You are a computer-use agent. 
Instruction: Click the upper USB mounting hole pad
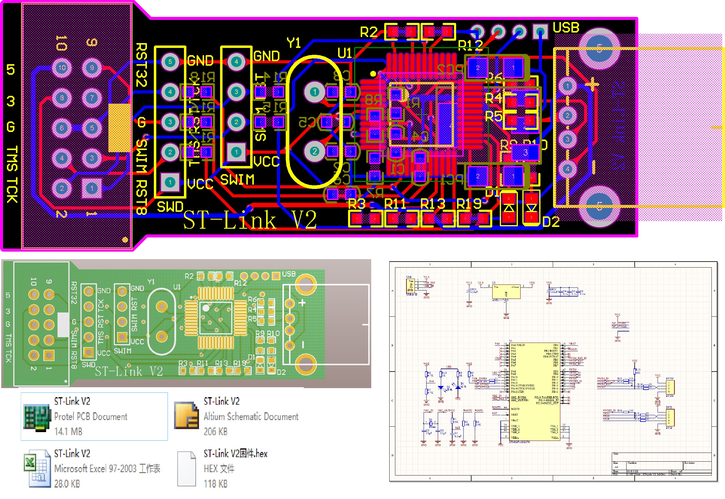coord(599,49)
